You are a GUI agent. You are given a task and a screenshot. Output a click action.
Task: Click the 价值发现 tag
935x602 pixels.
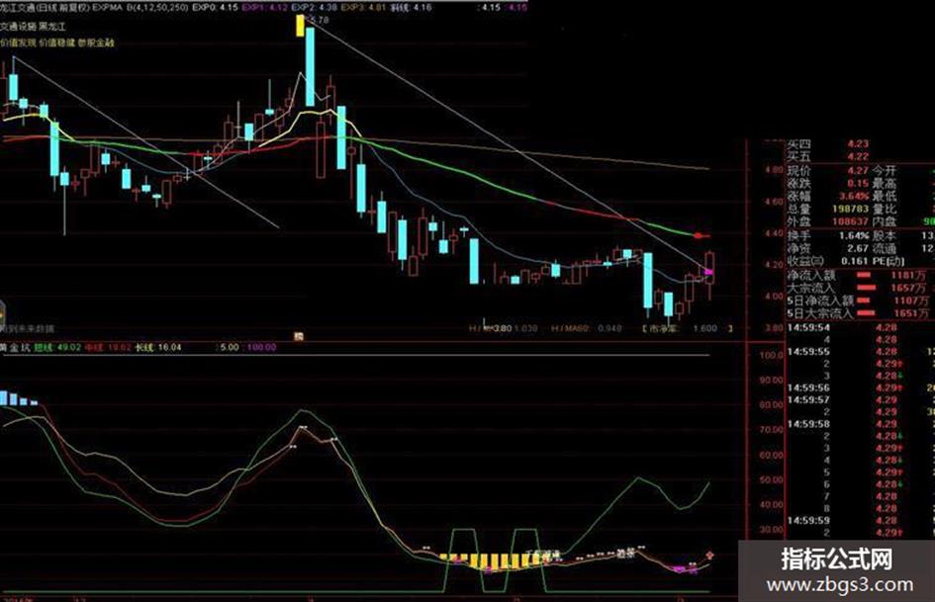pyautogui.click(x=18, y=43)
